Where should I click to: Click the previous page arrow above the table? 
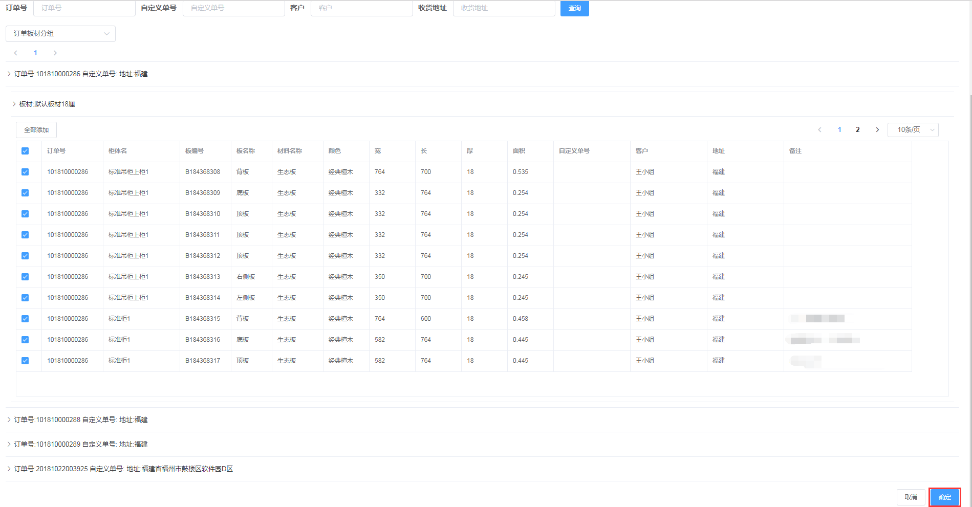819,130
